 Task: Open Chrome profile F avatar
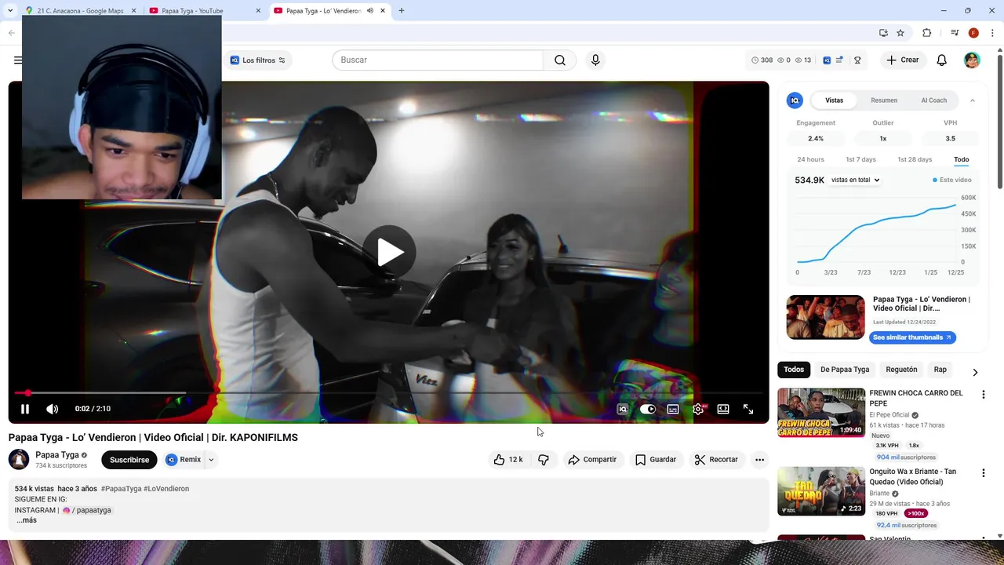tap(973, 33)
